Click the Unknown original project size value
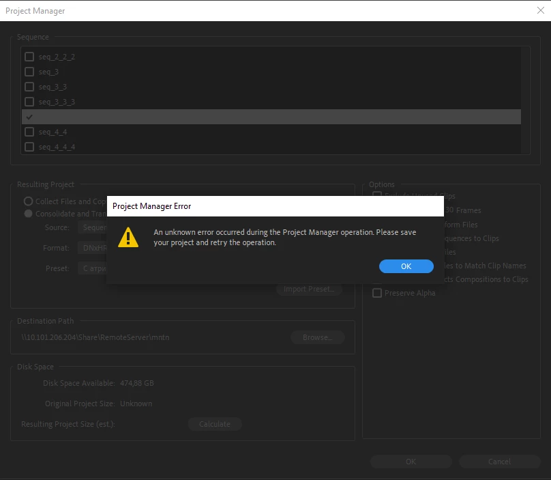Viewport: 551px width, 480px height. [x=136, y=404]
